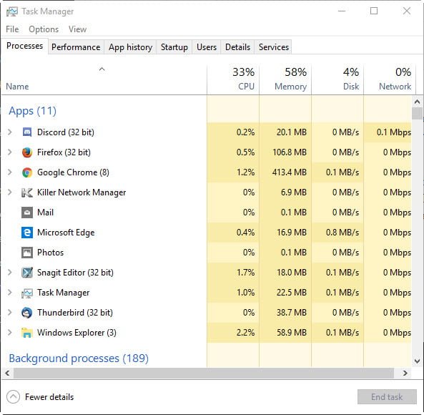Toggle sort order arrow above Name column
The height and width of the screenshot is (415, 424).
102,69
